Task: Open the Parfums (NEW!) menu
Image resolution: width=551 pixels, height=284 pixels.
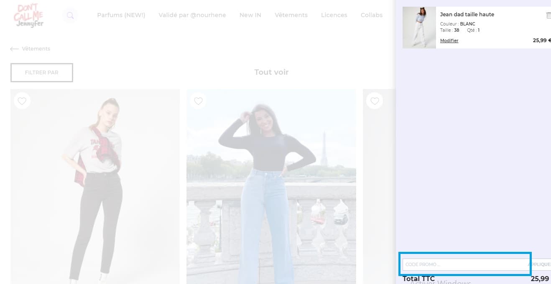Action: click(x=121, y=15)
